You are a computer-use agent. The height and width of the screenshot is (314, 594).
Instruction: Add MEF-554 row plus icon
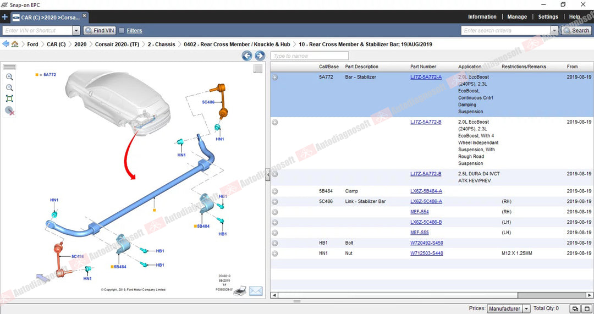[275, 212]
